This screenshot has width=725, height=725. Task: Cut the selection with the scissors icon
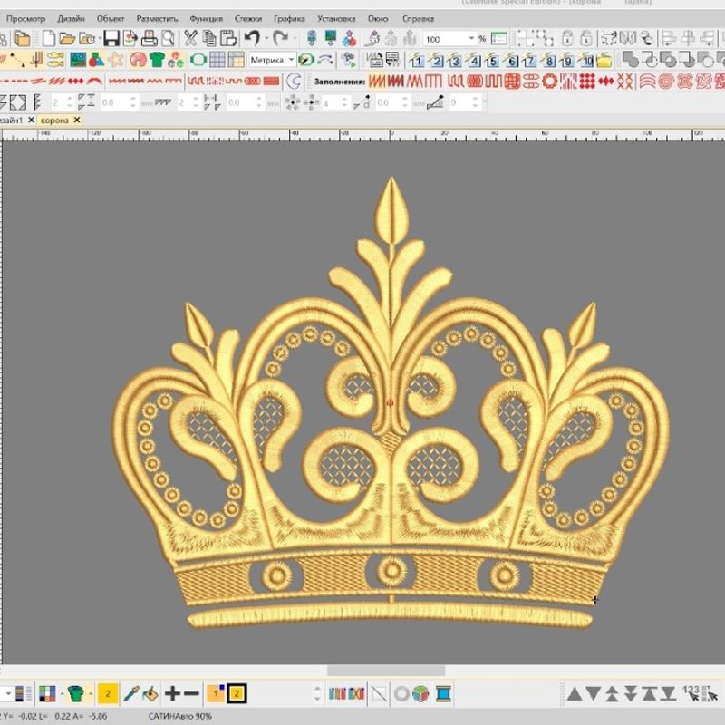pos(190,38)
